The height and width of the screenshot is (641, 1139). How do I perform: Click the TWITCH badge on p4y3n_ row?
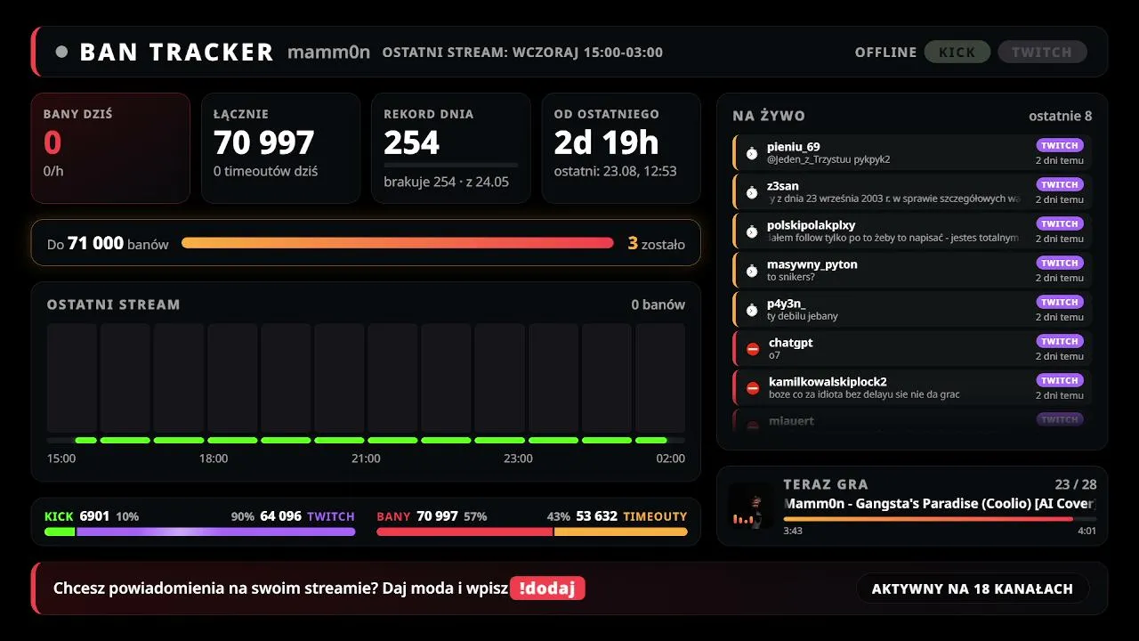[x=1060, y=302]
